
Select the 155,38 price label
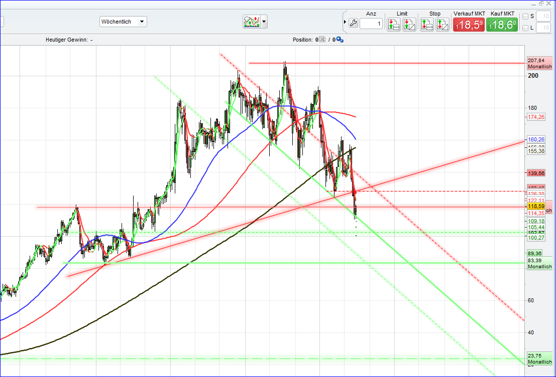point(536,151)
